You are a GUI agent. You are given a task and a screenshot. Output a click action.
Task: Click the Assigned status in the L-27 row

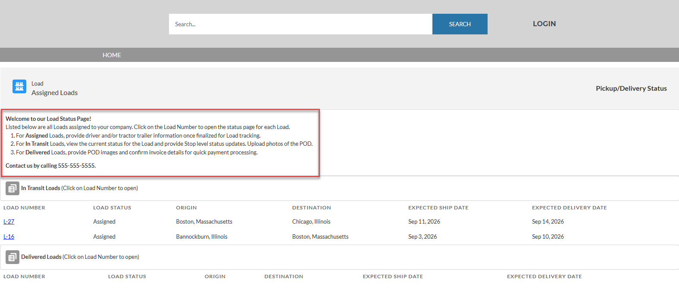coord(104,221)
